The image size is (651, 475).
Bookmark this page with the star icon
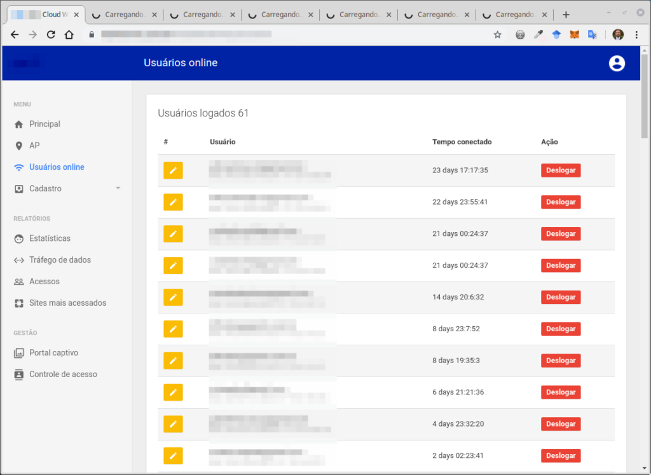point(497,35)
